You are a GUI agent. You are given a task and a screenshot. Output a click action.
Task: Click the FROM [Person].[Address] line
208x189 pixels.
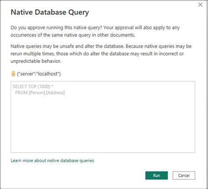[x=40, y=93]
